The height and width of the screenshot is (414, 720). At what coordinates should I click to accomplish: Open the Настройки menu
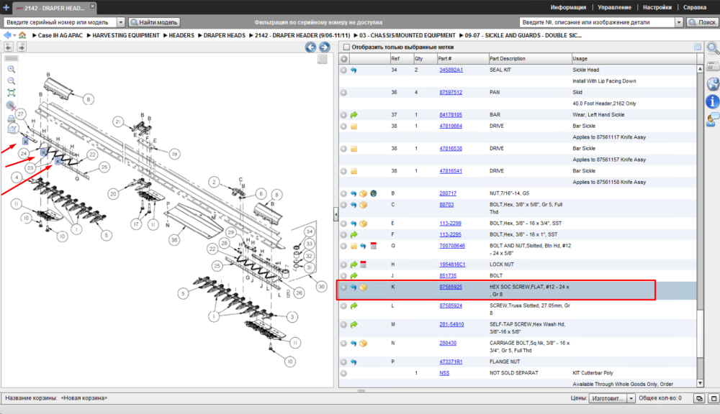(x=657, y=7)
